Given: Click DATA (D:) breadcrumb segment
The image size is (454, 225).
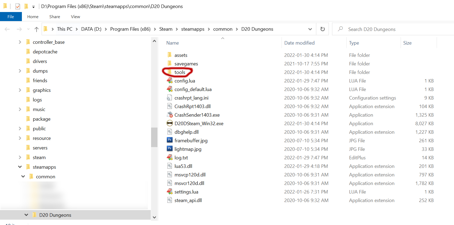Looking at the screenshot, I should 91,29.
